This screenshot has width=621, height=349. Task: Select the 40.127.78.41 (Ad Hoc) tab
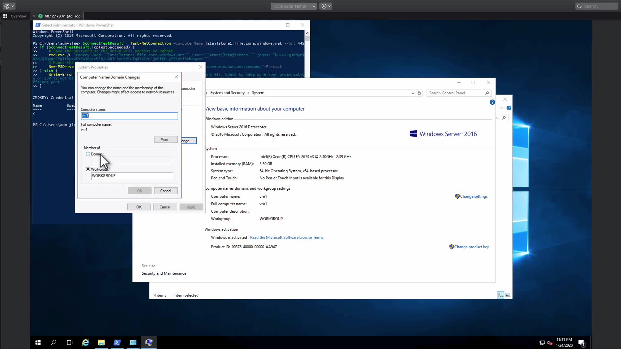click(x=63, y=16)
